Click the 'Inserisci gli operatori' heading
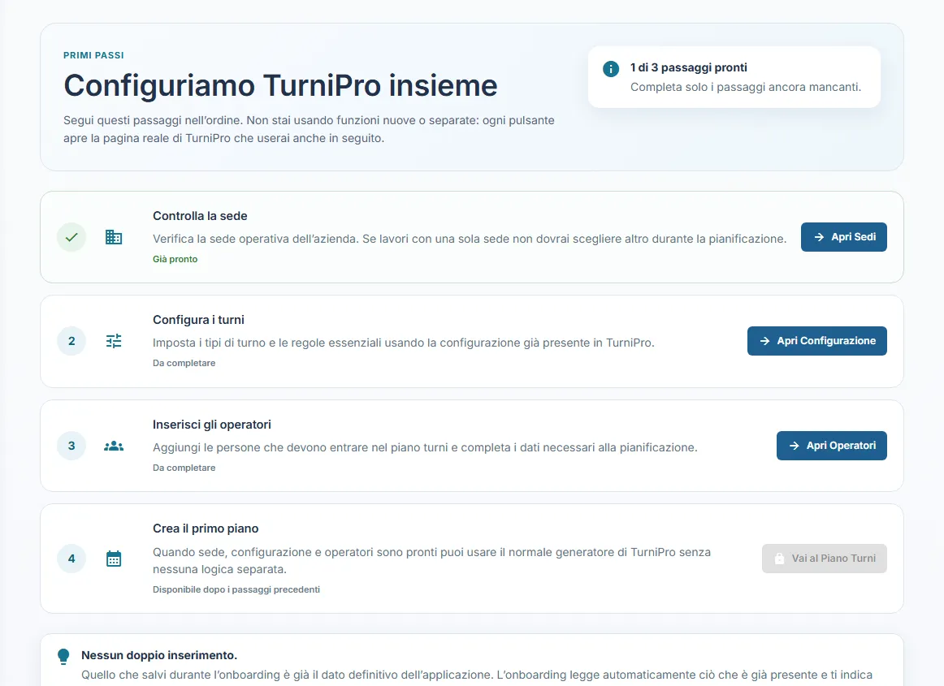944x686 pixels. 212,425
